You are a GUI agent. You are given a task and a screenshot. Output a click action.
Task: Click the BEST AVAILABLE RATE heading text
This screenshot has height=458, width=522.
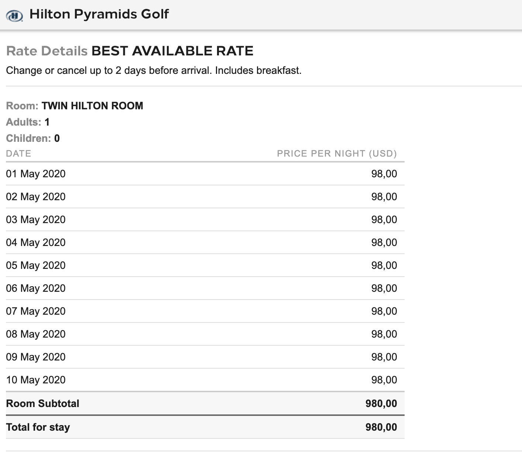click(172, 51)
